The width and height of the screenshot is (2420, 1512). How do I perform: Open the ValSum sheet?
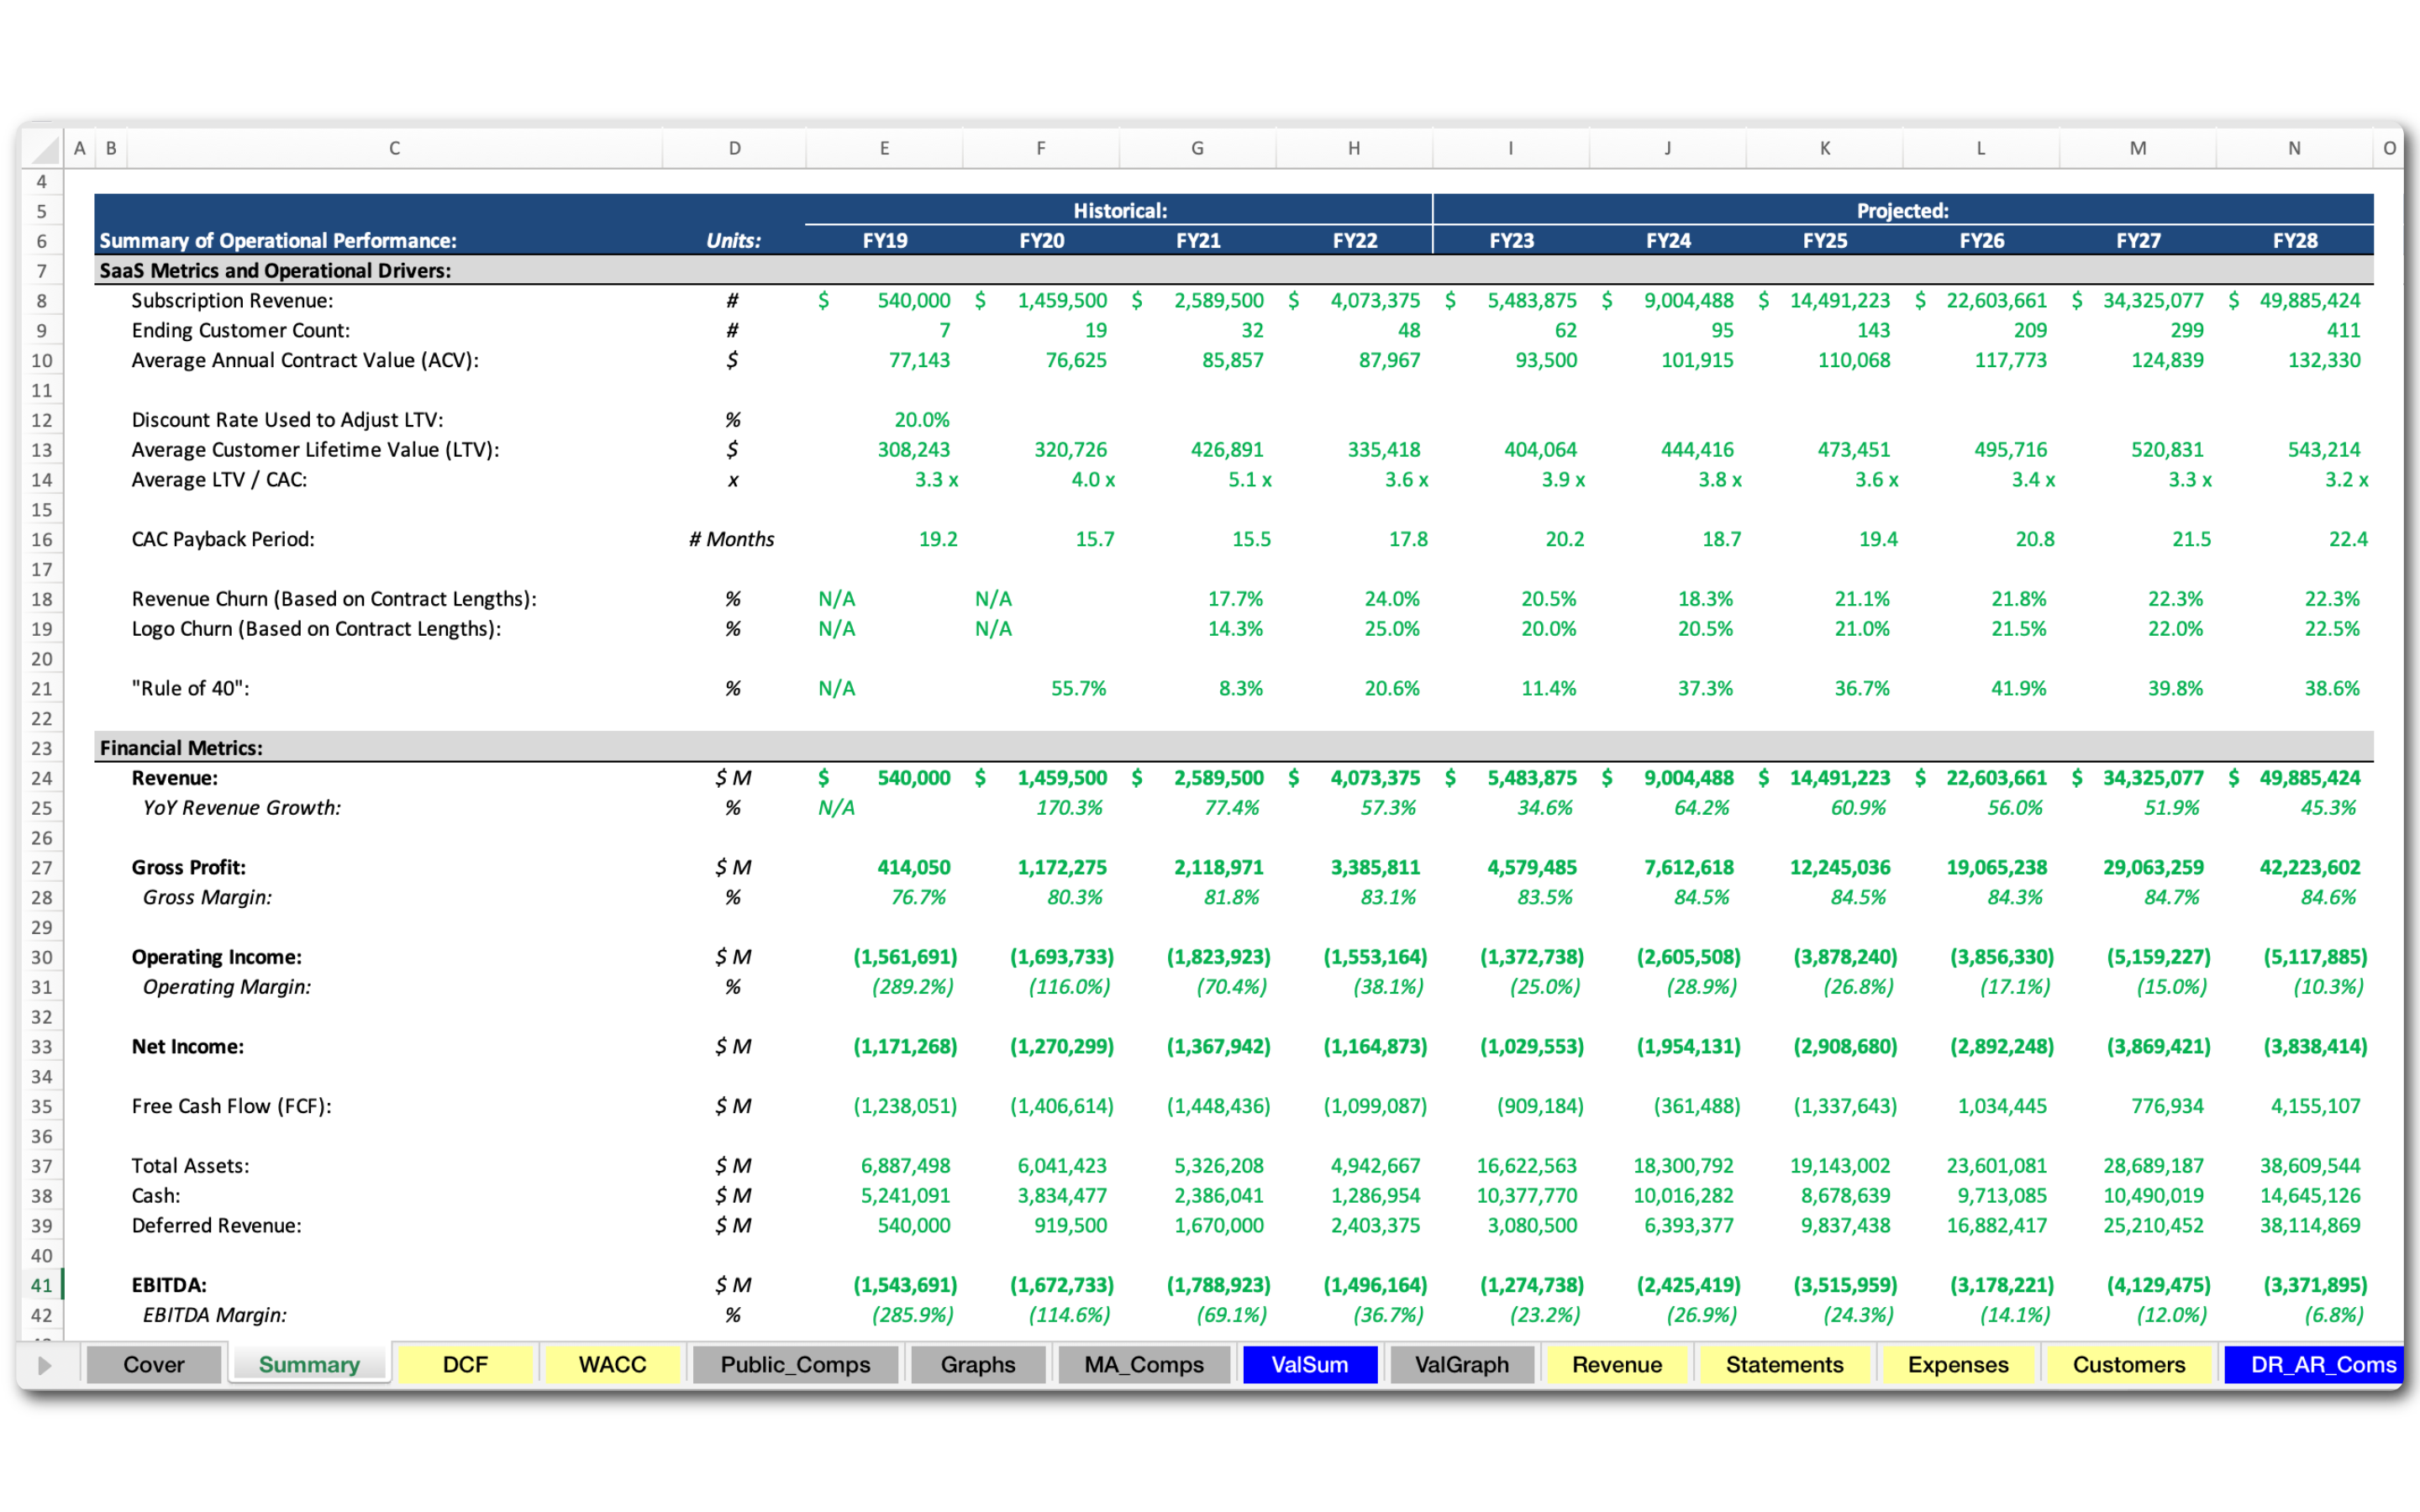1310,1364
